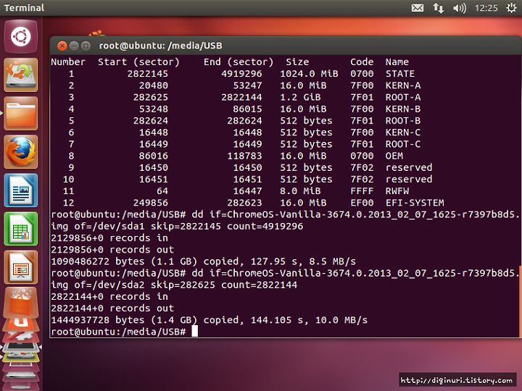Viewport: 522px width, 391px height.
Task: Select the KERN-B partition name
Action: click(403, 109)
